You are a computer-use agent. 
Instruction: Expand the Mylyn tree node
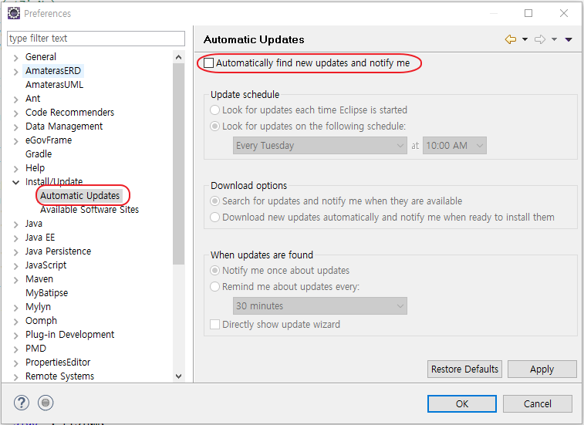15,308
